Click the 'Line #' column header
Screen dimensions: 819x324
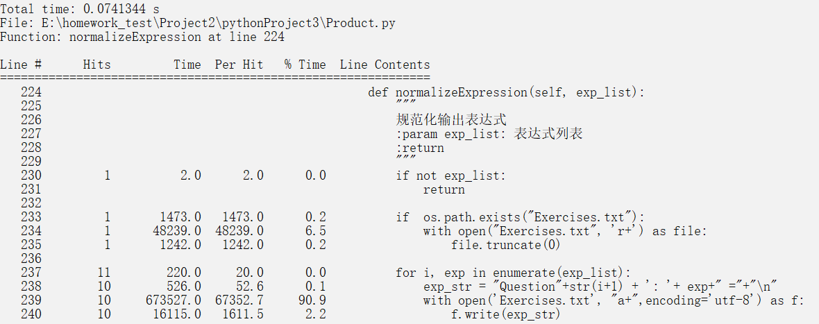[21, 65]
